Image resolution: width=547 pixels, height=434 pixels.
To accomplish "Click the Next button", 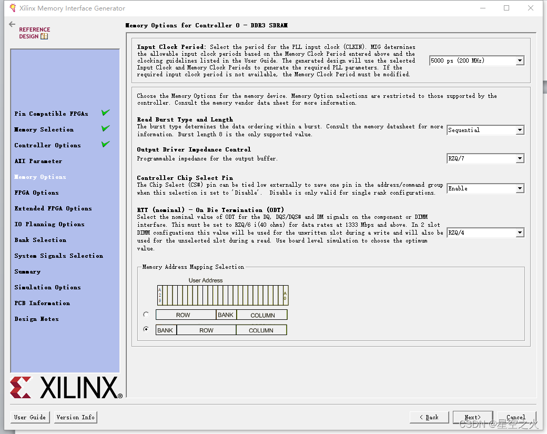I will [x=473, y=417].
